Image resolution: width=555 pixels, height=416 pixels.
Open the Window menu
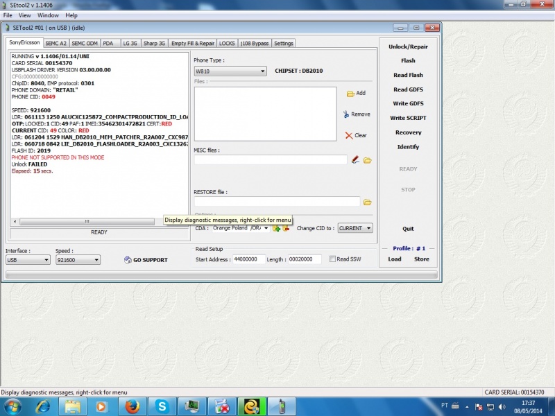tap(48, 15)
